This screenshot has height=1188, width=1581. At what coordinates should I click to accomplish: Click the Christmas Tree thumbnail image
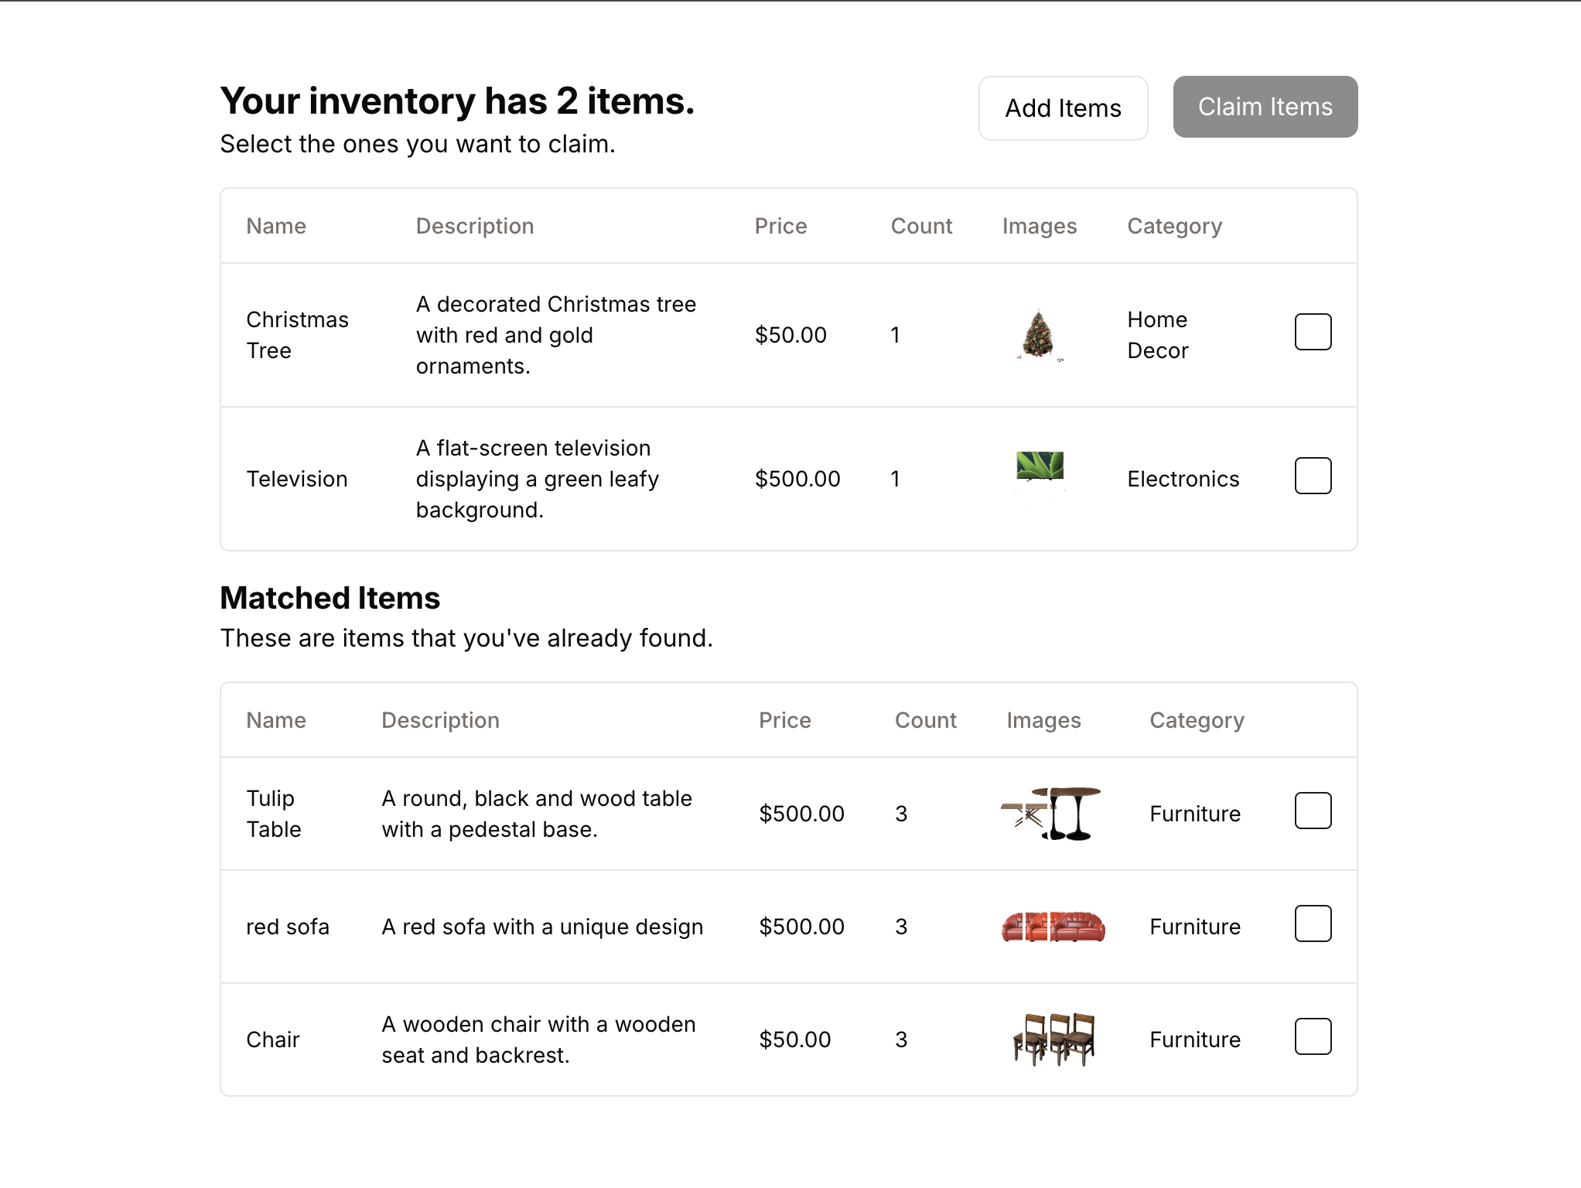pos(1038,334)
